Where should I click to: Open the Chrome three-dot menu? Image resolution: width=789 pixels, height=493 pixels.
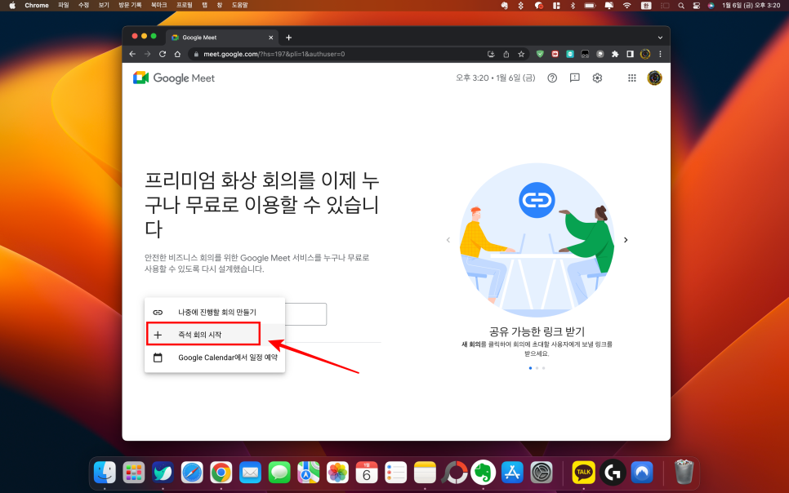pos(660,54)
